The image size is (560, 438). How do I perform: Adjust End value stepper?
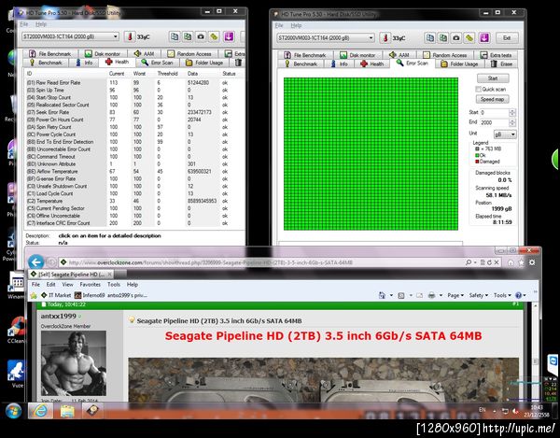512,122
